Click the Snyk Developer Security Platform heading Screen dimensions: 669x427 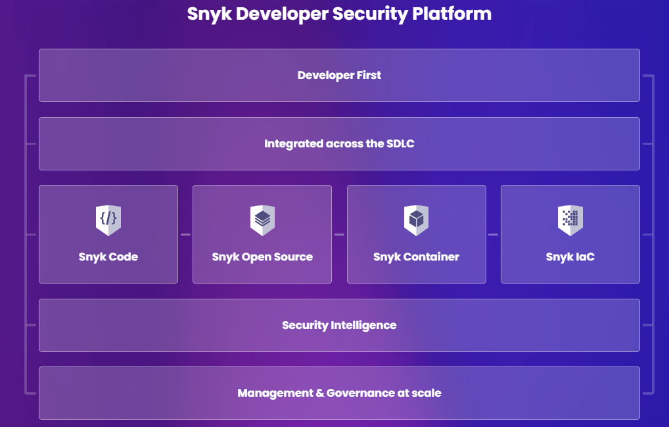click(x=339, y=14)
